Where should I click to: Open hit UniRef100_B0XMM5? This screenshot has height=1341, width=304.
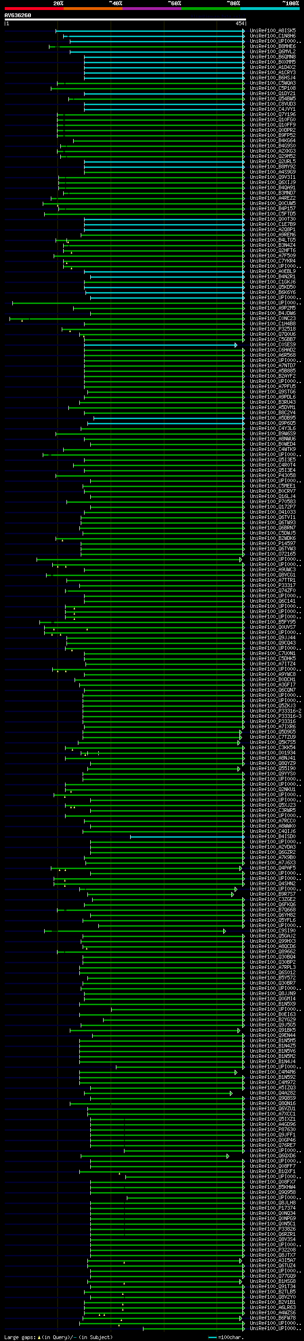pos(273,62)
